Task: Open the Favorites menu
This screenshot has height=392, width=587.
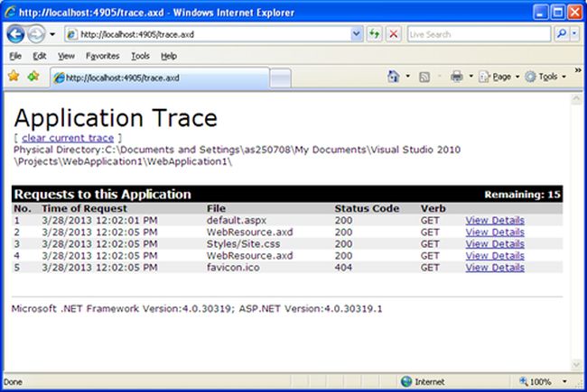Action: [x=102, y=56]
